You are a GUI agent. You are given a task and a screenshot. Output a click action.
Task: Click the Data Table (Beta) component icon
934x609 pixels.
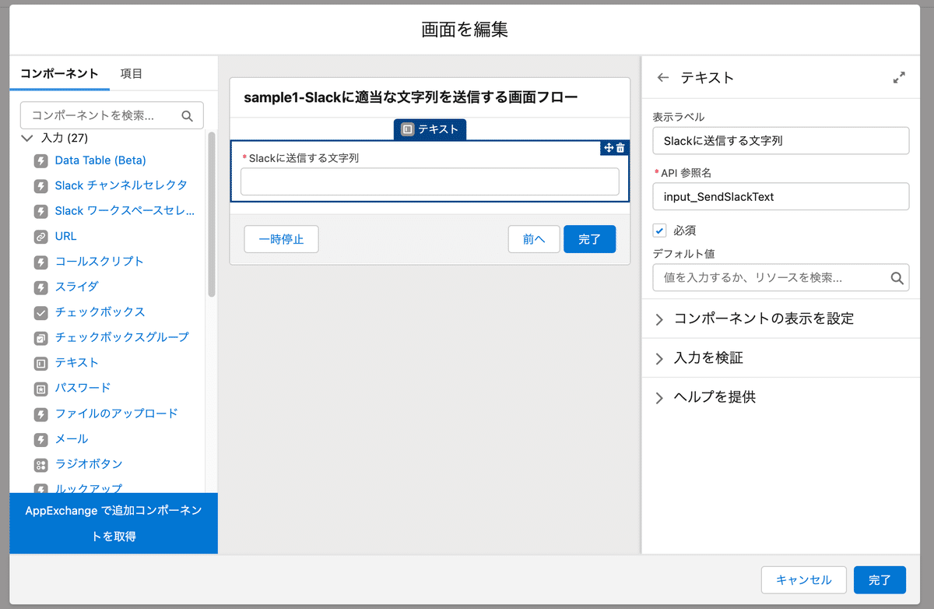tap(41, 160)
